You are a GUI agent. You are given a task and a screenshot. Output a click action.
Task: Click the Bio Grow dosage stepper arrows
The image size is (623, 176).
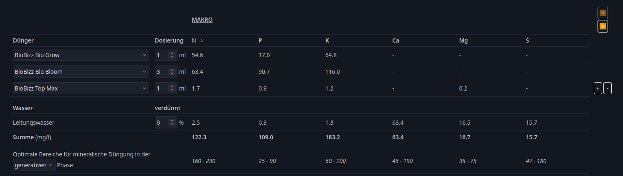[x=172, y=55]
